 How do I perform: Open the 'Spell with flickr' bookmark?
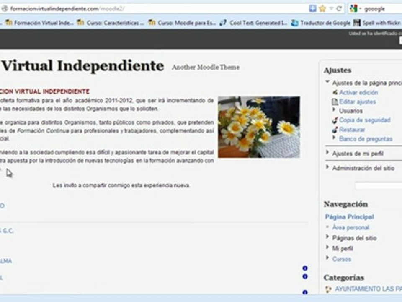pyautogui.click(x=377, y=23)
